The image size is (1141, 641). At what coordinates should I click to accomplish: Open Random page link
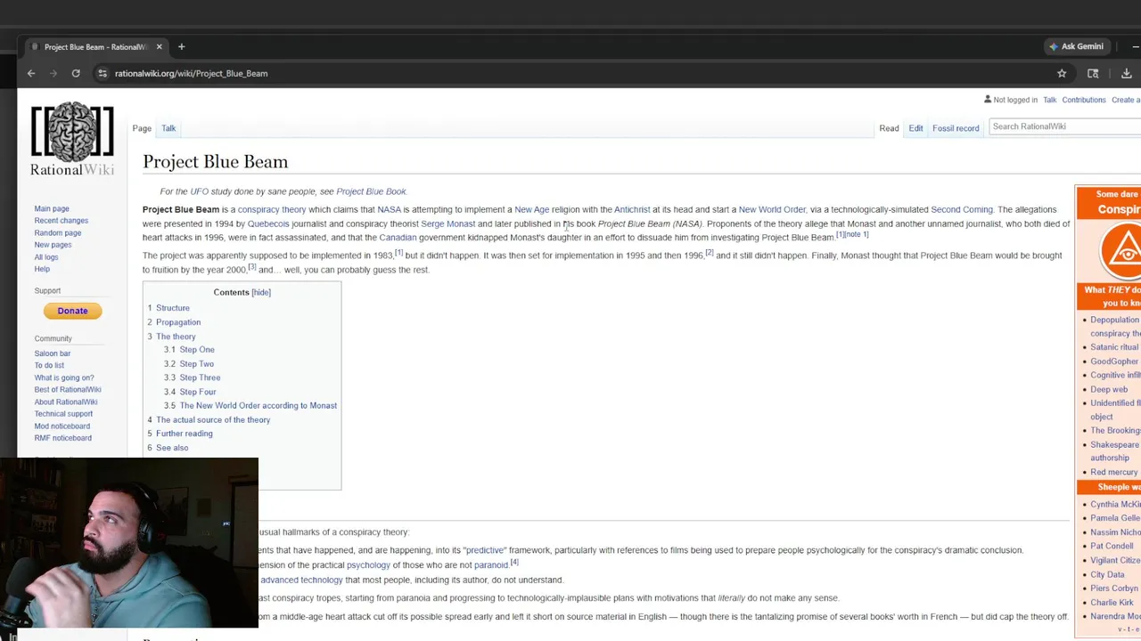click(x=58, y=233)
